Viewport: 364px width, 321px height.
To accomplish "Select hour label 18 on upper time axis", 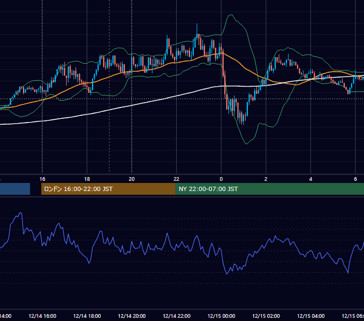I will (x=87, y=179).
